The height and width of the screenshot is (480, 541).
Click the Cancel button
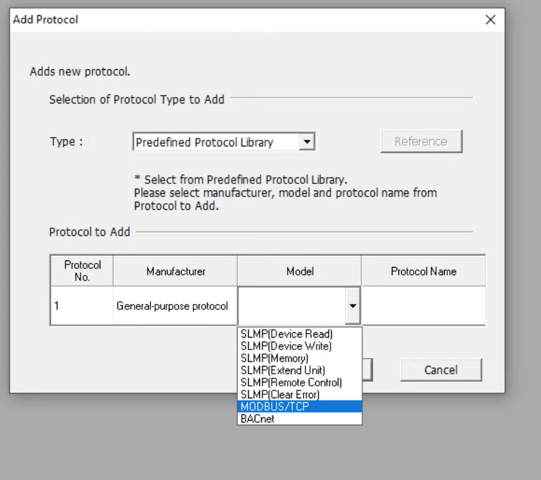coord(441,370)
